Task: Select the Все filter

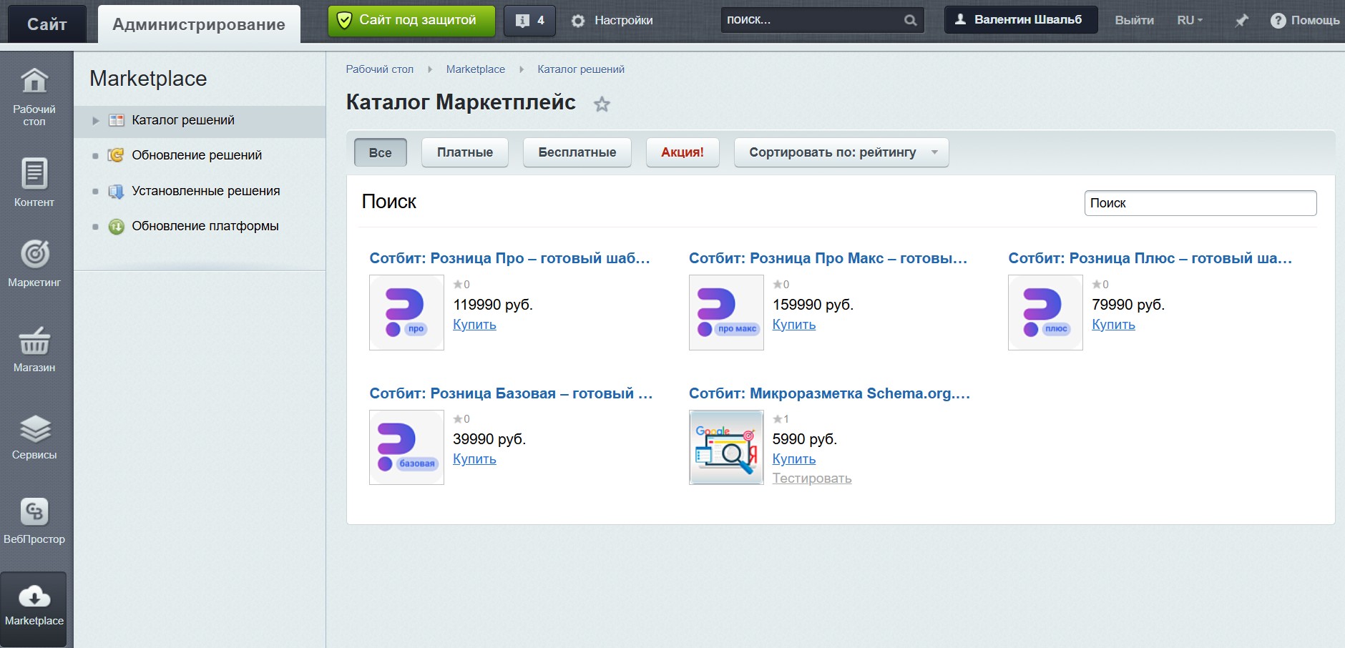Action: (381, 152)
